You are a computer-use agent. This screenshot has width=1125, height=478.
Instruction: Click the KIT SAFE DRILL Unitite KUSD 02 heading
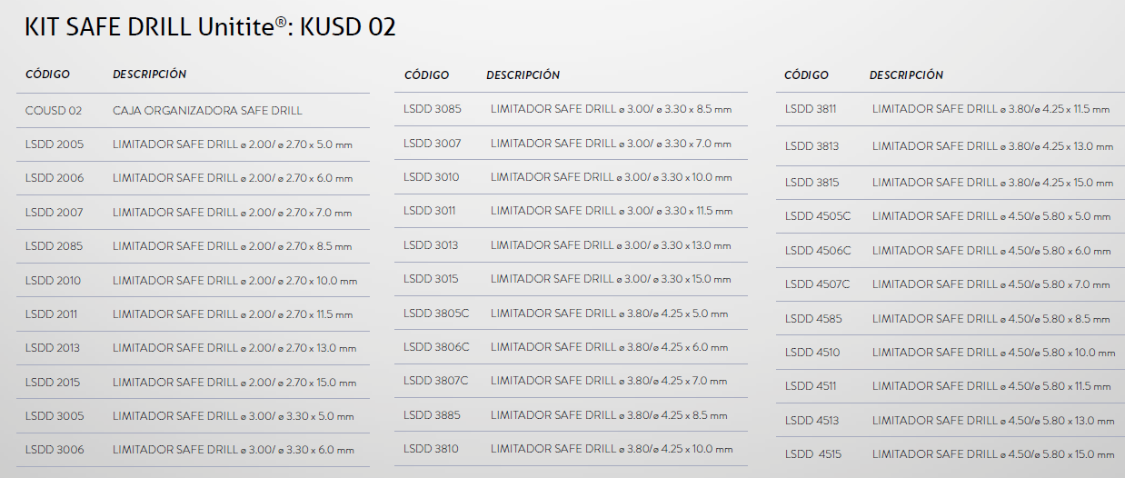tap(211, 27)
